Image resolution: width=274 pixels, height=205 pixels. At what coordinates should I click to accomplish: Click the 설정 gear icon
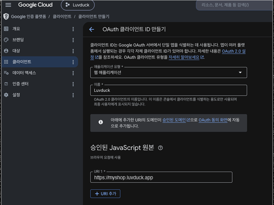pos(6,95)
